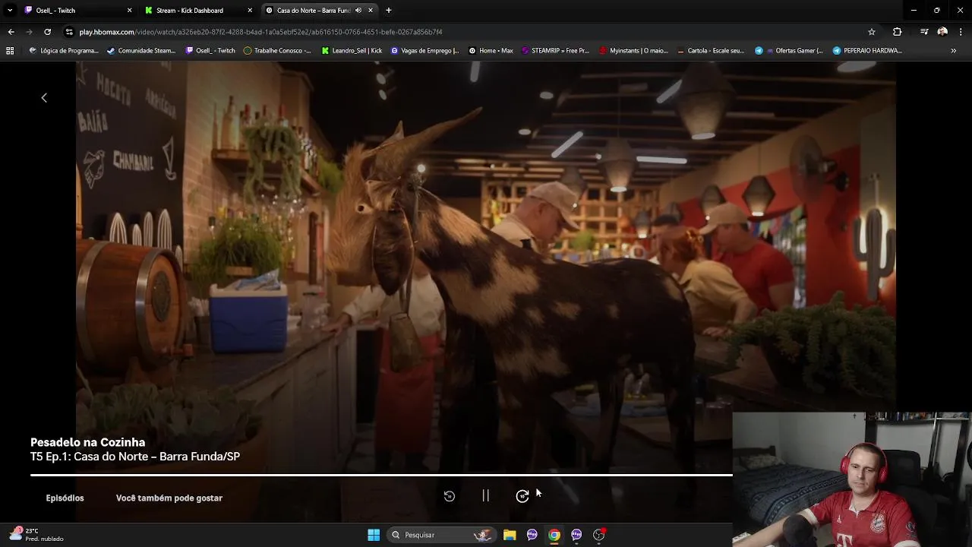
Task: Open the Chrome three-dot menu
Action: 961,32
